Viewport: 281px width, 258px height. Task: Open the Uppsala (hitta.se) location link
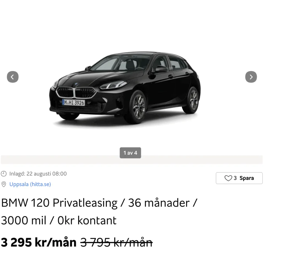pyautogui.click(x=30, y=184)
